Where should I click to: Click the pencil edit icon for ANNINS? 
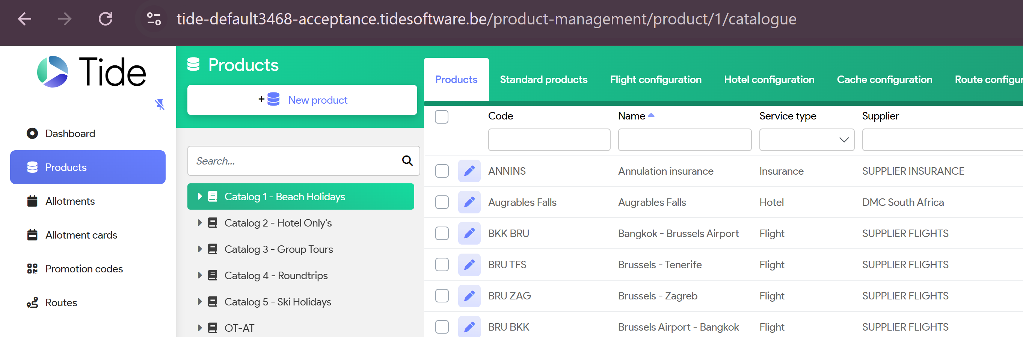(x=469, y=171)
